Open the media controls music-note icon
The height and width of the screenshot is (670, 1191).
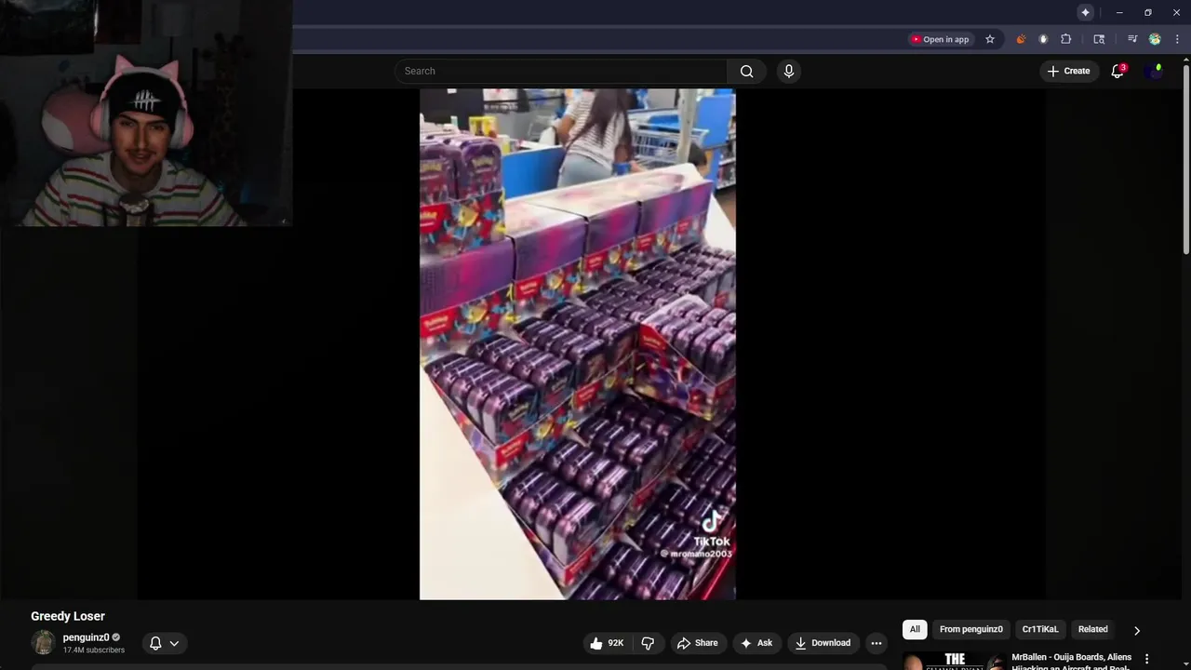click(x=1132, y=39)
